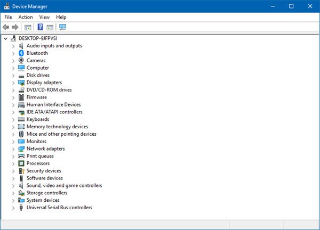Screen dimensions: 320x230
Task: Click the Bluetooth device category icon
Action: [x=21, y=53]
